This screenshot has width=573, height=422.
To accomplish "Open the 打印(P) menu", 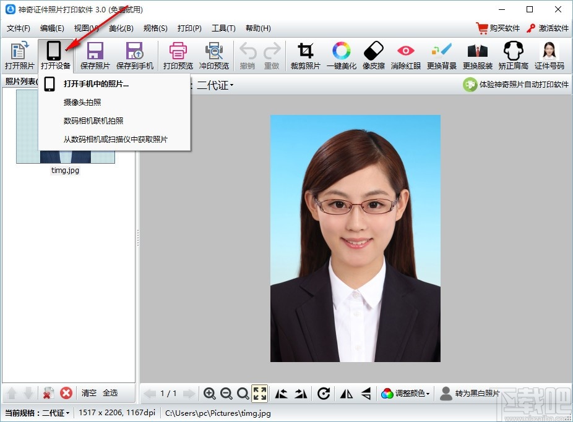I will tap(189, 28).
